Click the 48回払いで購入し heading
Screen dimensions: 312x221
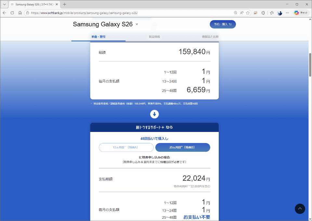154,138
